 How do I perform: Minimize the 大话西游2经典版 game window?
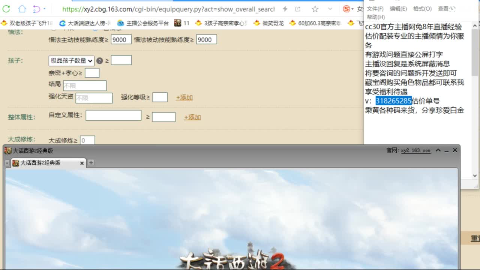tap(447, 150)
